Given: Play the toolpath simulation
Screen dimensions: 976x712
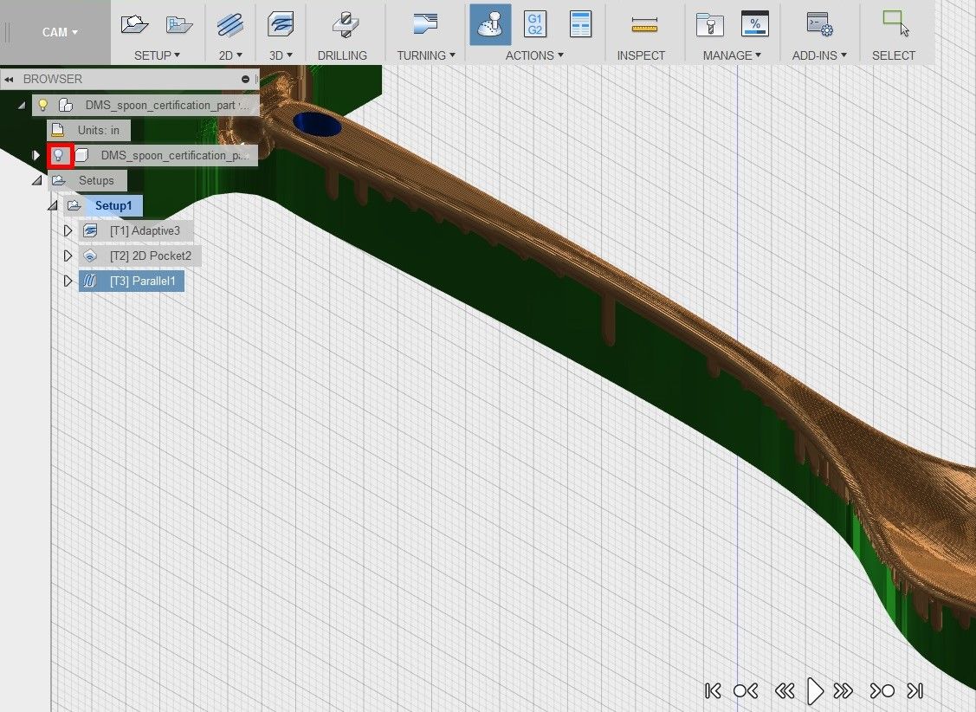Looking at the screenshot, I should point(814,691).
